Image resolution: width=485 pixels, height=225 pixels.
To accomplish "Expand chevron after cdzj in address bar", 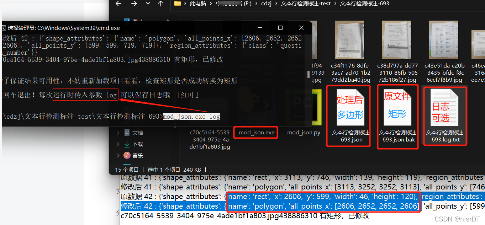I will tap(275, 4).
